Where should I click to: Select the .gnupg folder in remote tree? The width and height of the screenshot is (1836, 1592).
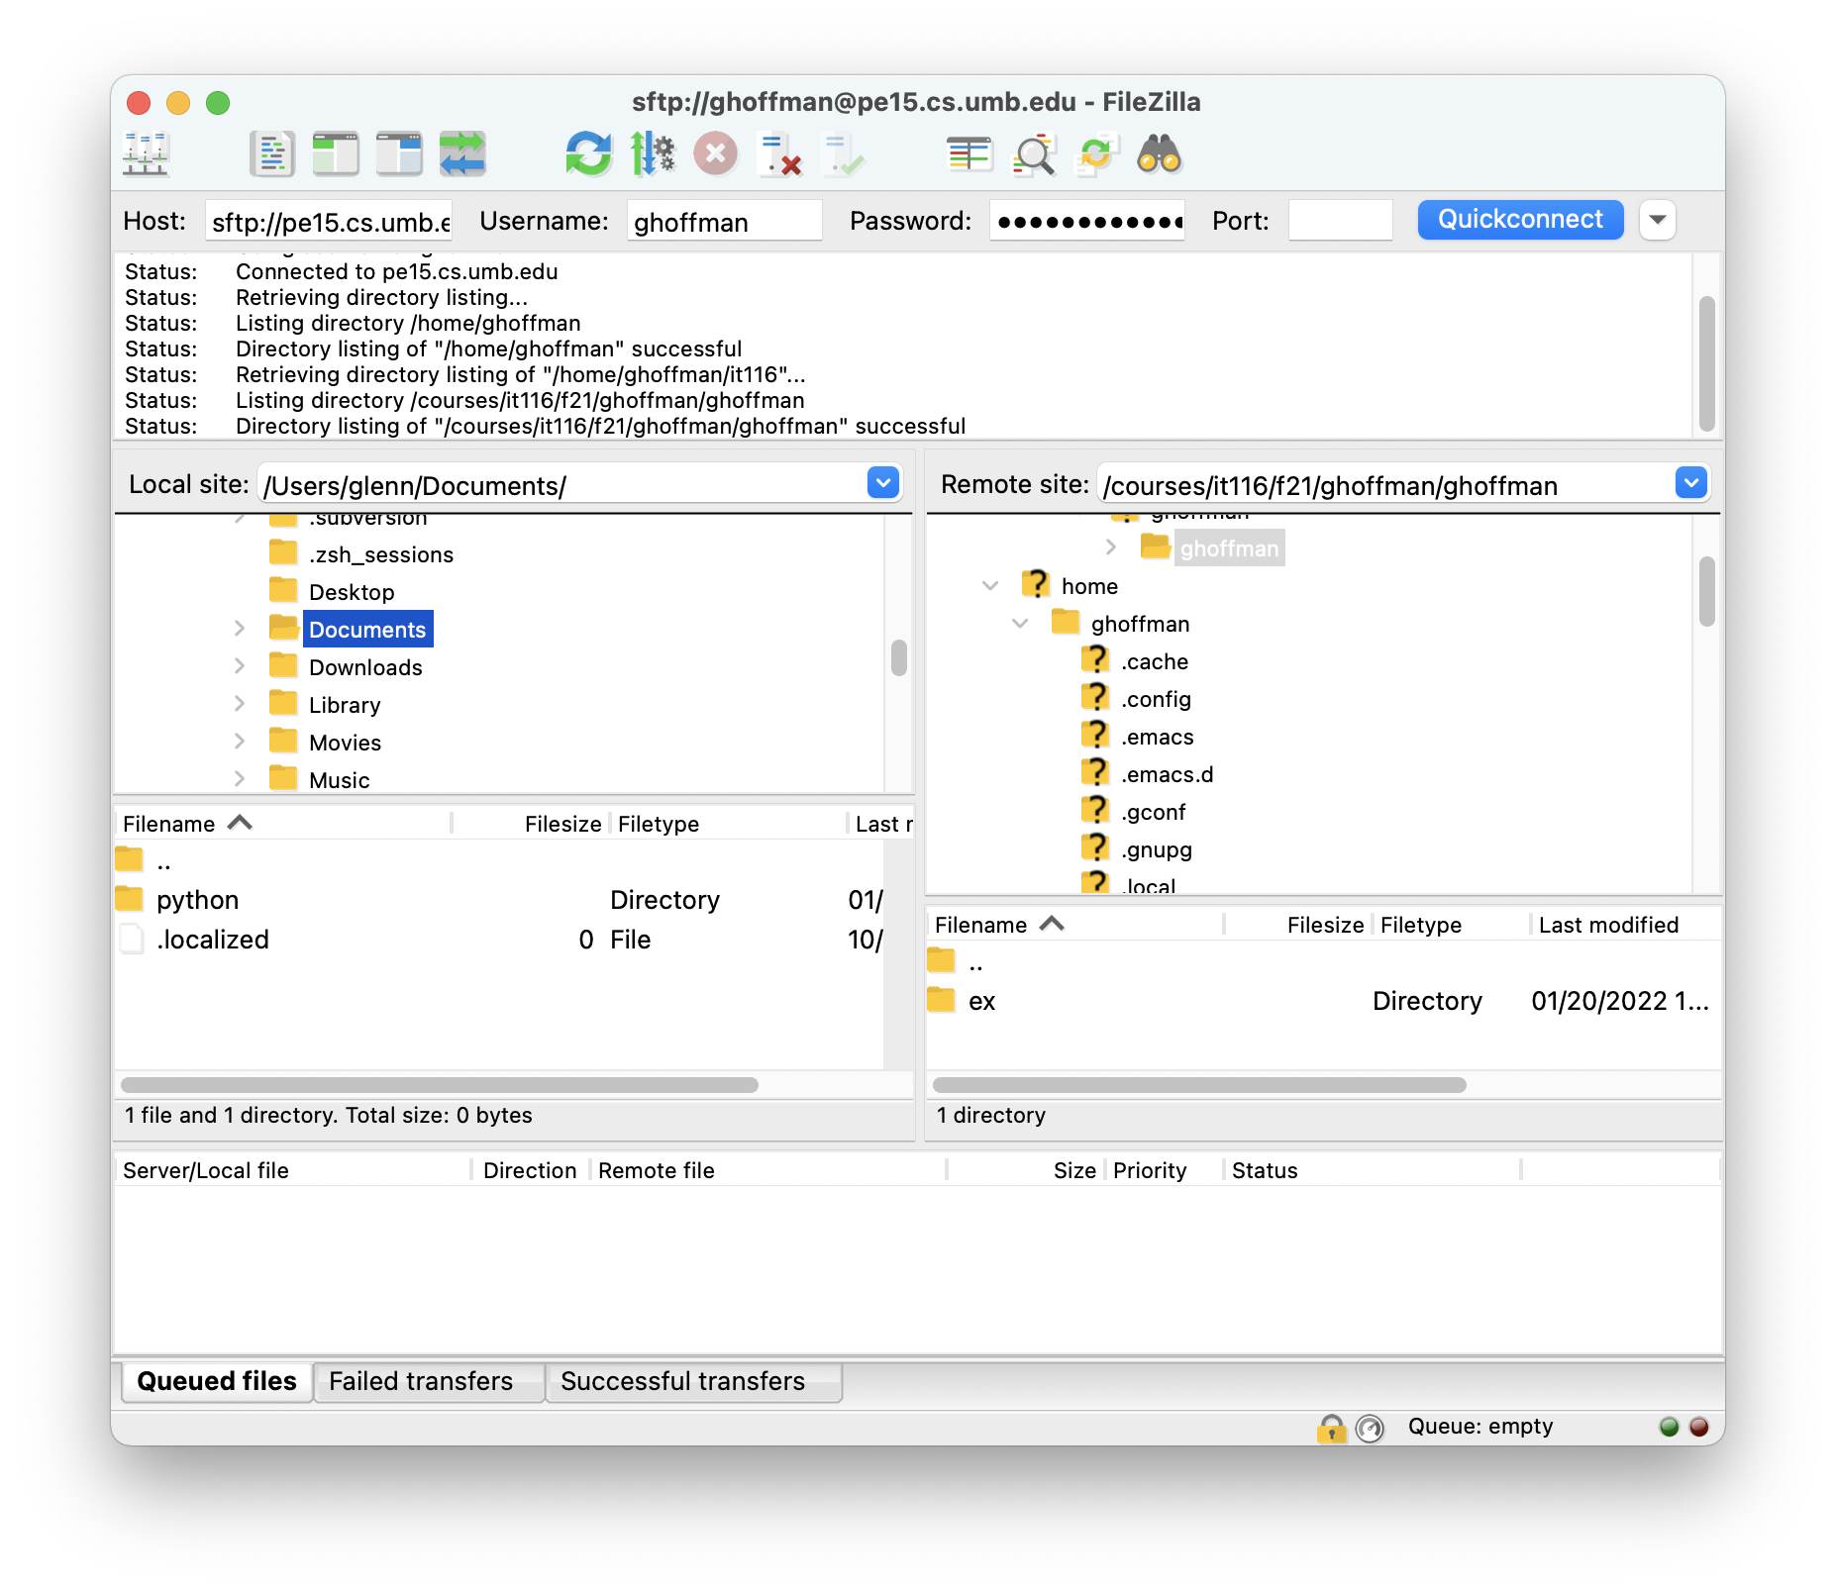point(1157,849)
